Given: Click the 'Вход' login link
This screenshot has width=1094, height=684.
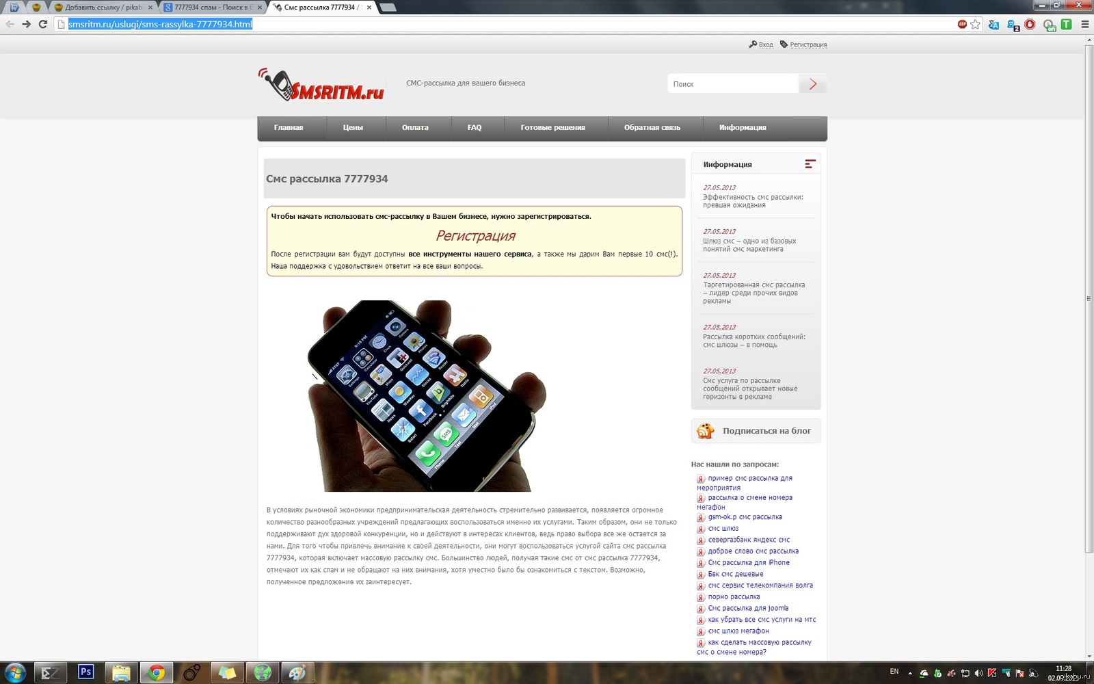Looking at the screenshot, I should [x=766, y=44].
